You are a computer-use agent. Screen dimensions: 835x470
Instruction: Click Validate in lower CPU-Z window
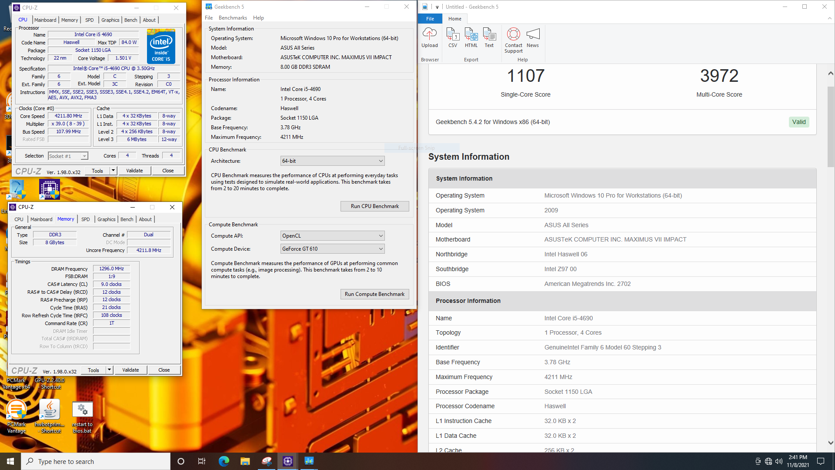pos(130,370)
